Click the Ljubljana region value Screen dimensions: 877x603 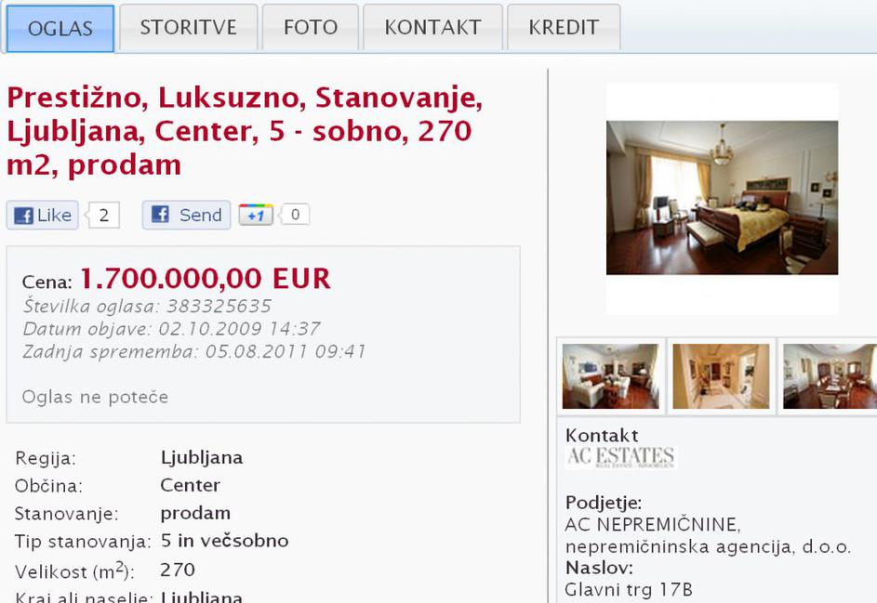[x=202, y=458]
